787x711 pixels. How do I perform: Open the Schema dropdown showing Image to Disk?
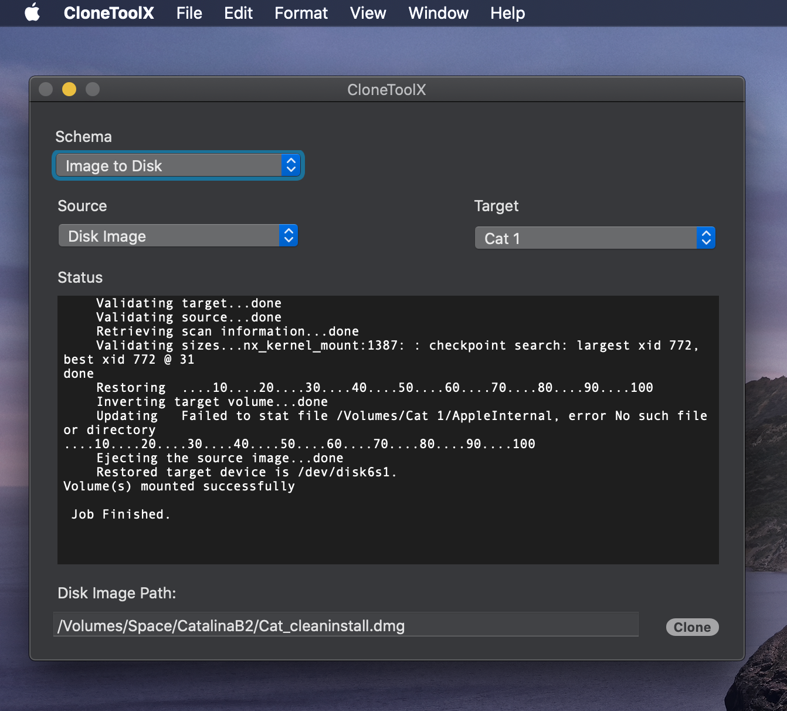tap(178, 165)
